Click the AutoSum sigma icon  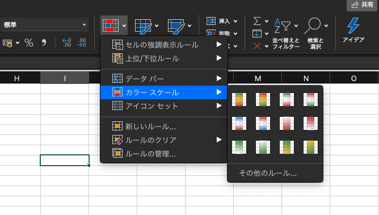coord(257,21)
